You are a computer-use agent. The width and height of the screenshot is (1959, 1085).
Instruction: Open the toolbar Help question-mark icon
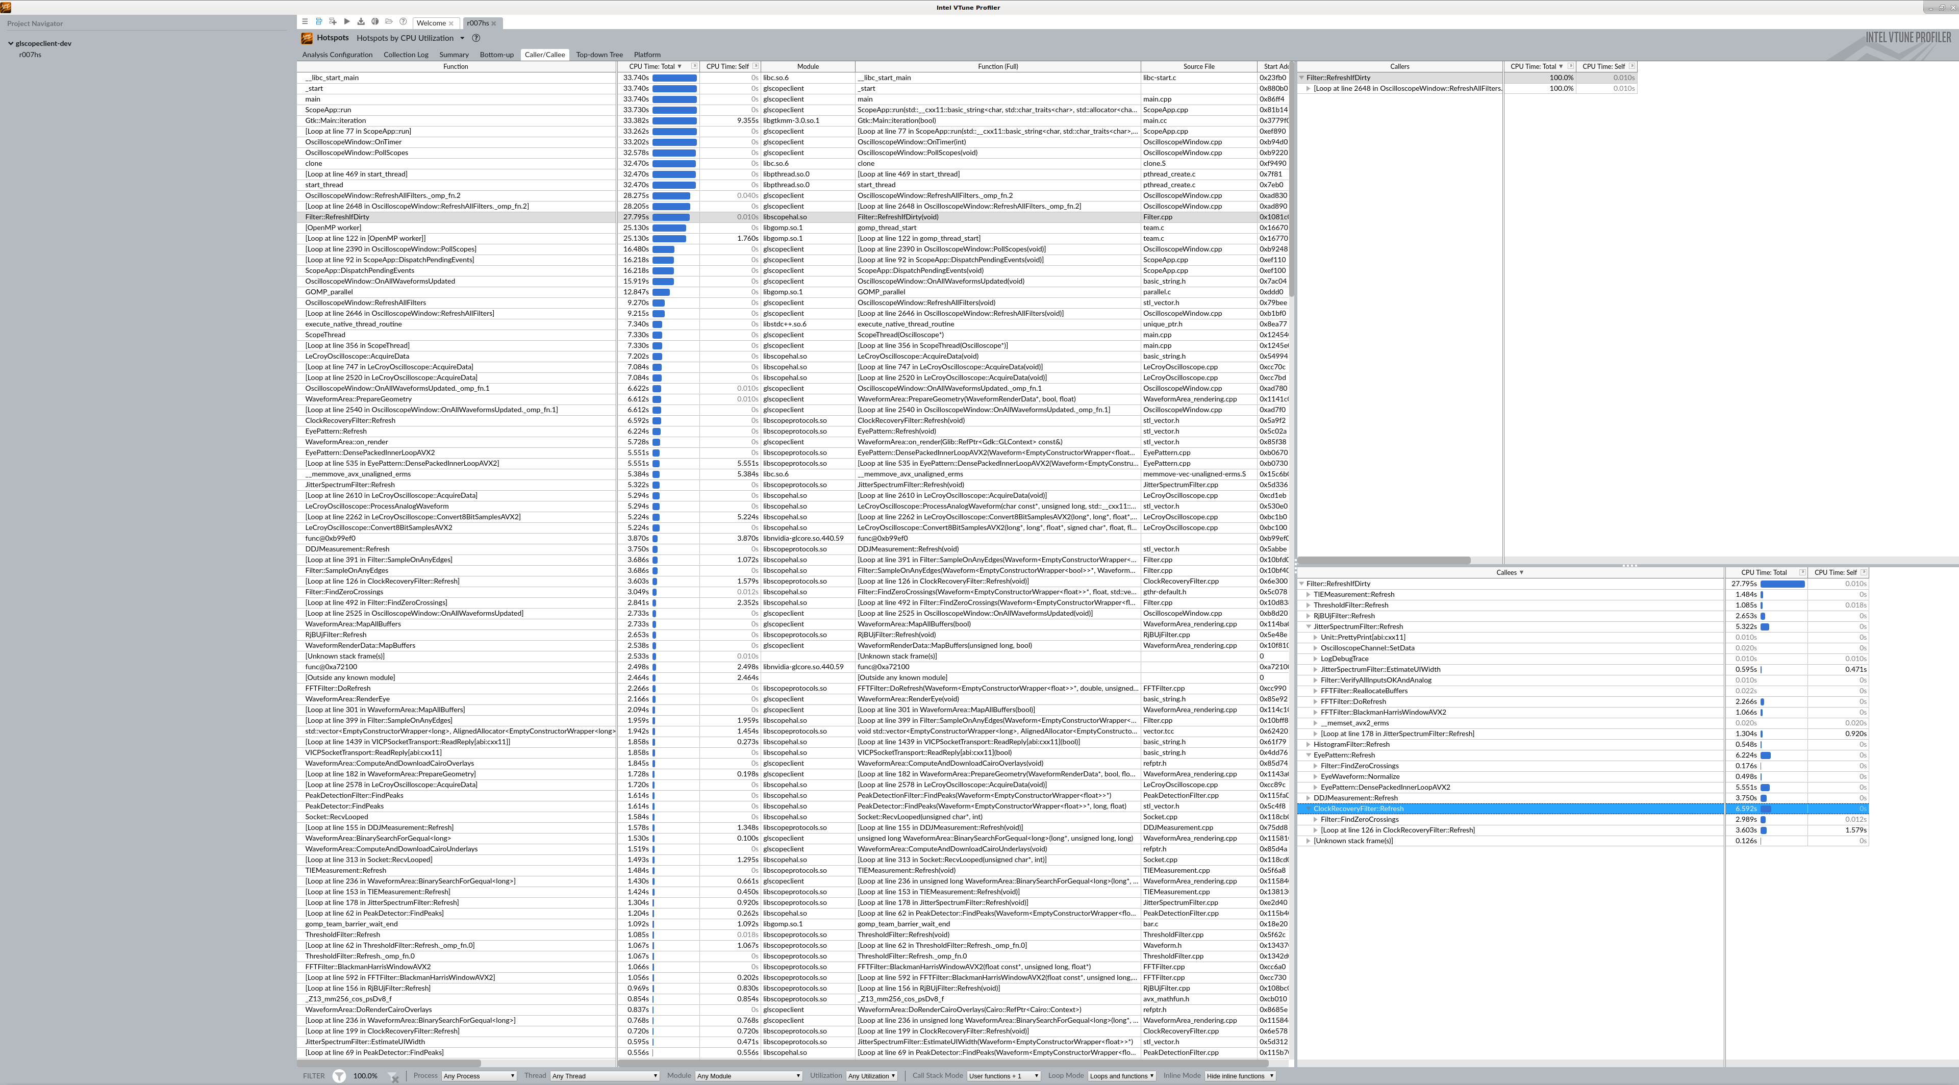[403, 22]
